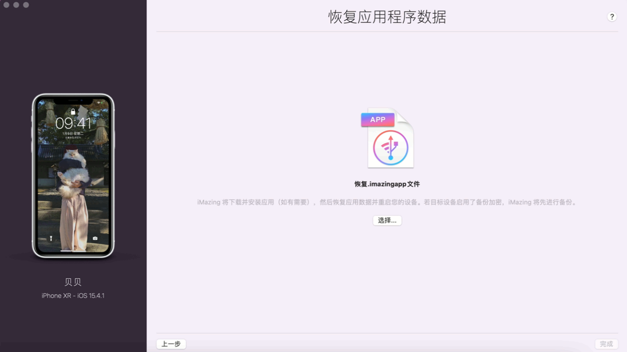Select the device name 贝贝
The height and width of the screenshot is (352, 627).
(72, 281)
